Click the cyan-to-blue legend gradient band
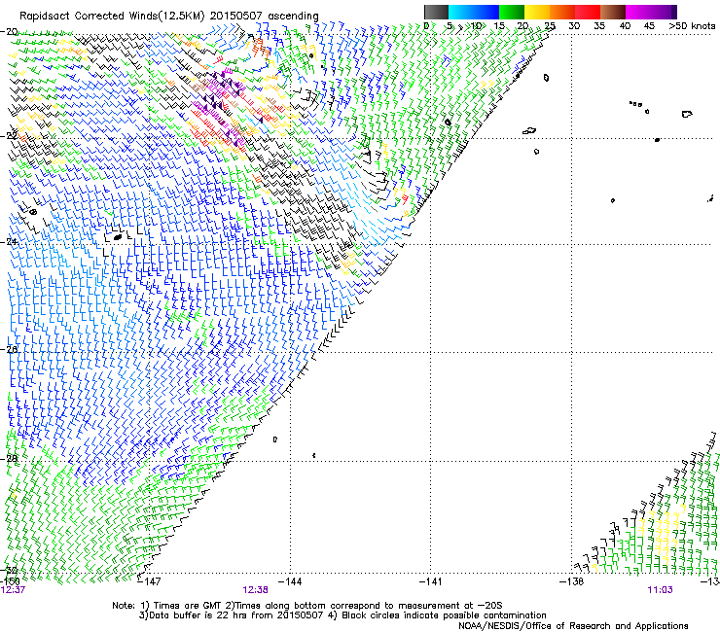Image resolution: width=720 pixels, height=632 pixels. (x=474, y=12)
